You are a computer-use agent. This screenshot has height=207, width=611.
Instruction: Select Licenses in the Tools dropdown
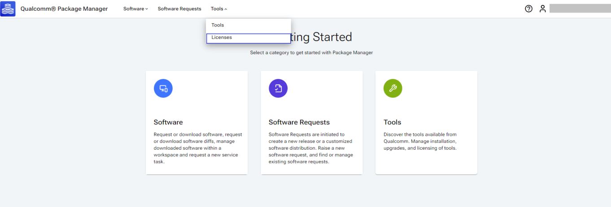(249, 38)
